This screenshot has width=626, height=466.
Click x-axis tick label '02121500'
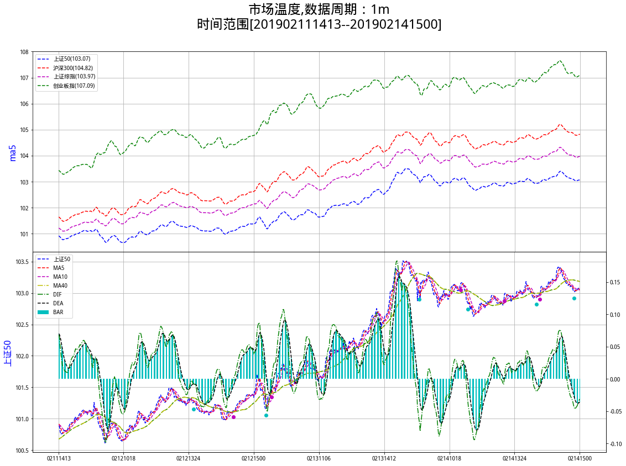coord(253,458)
